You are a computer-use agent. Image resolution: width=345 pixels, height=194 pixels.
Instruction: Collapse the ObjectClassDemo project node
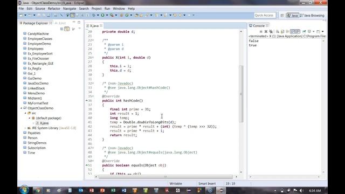click(22, 108)
